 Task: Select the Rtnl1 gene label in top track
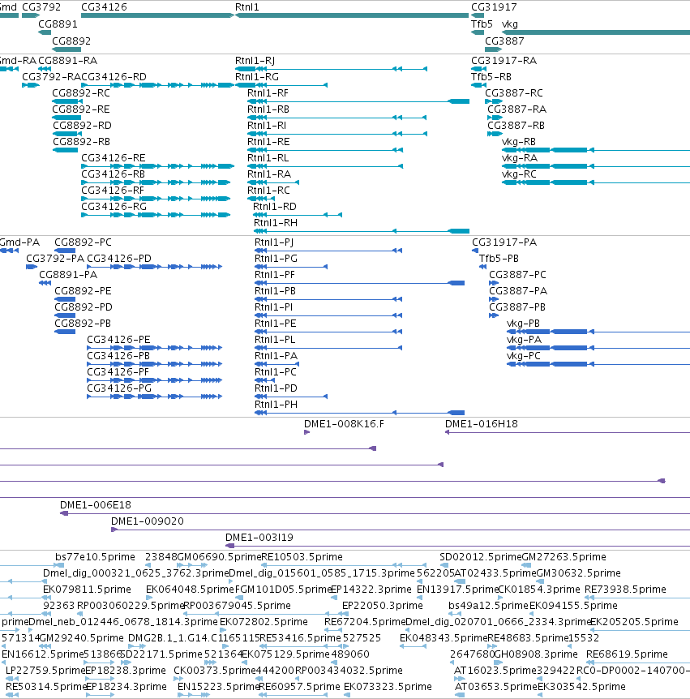tap(247, 7)
